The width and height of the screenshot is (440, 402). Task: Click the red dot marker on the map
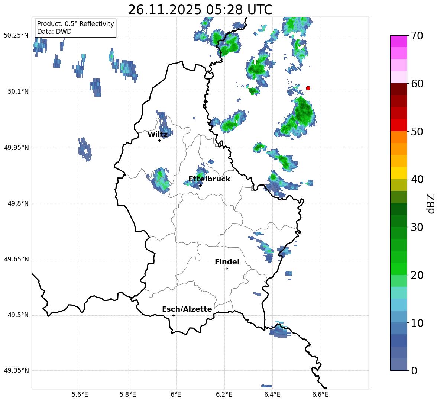tap(308, 88)
